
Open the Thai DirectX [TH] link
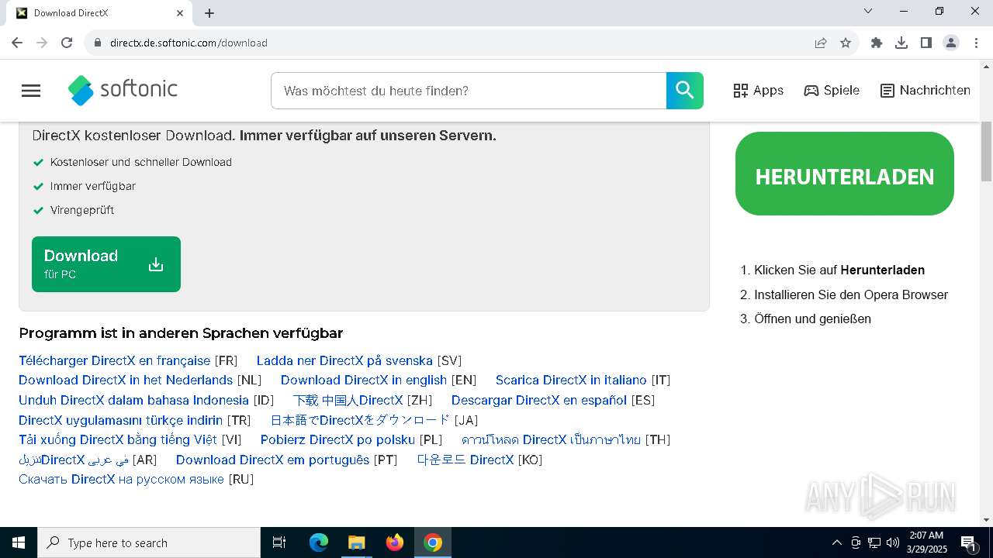coord(551,439)
